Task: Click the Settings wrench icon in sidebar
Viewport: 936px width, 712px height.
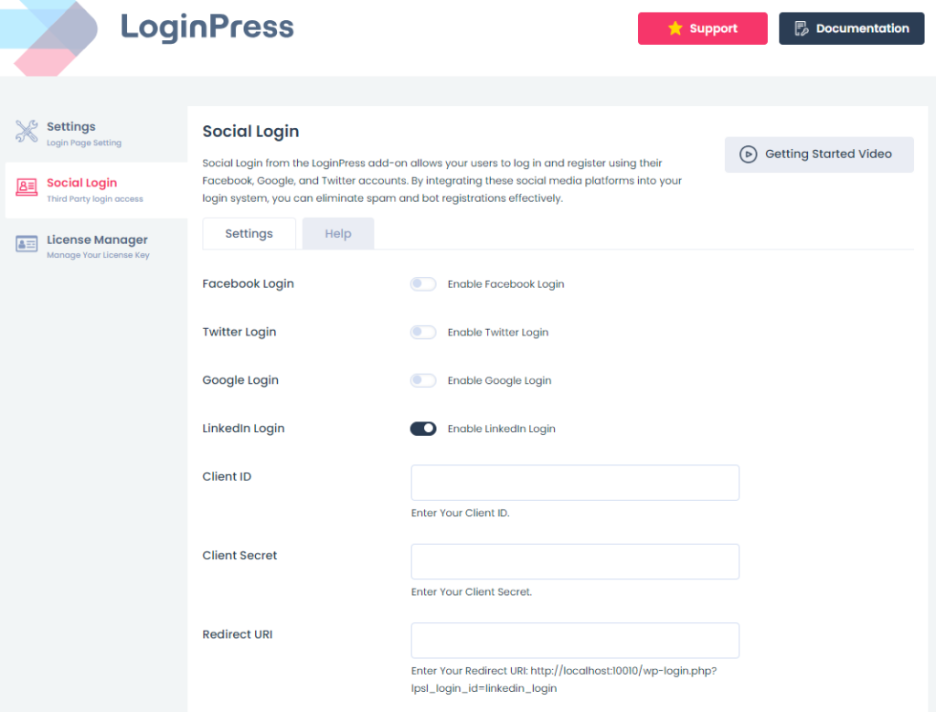Action: click(x=27, y=132)
